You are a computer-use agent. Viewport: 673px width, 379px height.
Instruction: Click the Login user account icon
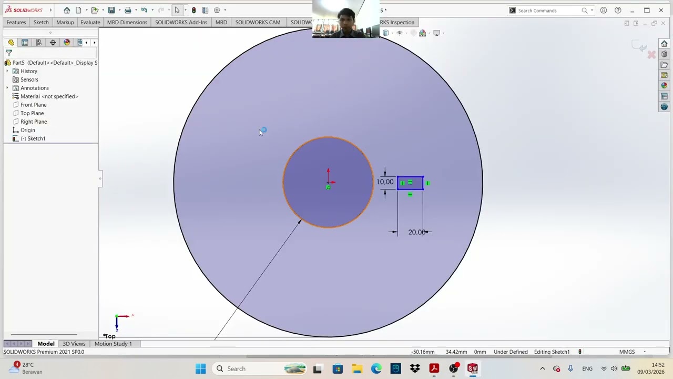tap(604, 10)
